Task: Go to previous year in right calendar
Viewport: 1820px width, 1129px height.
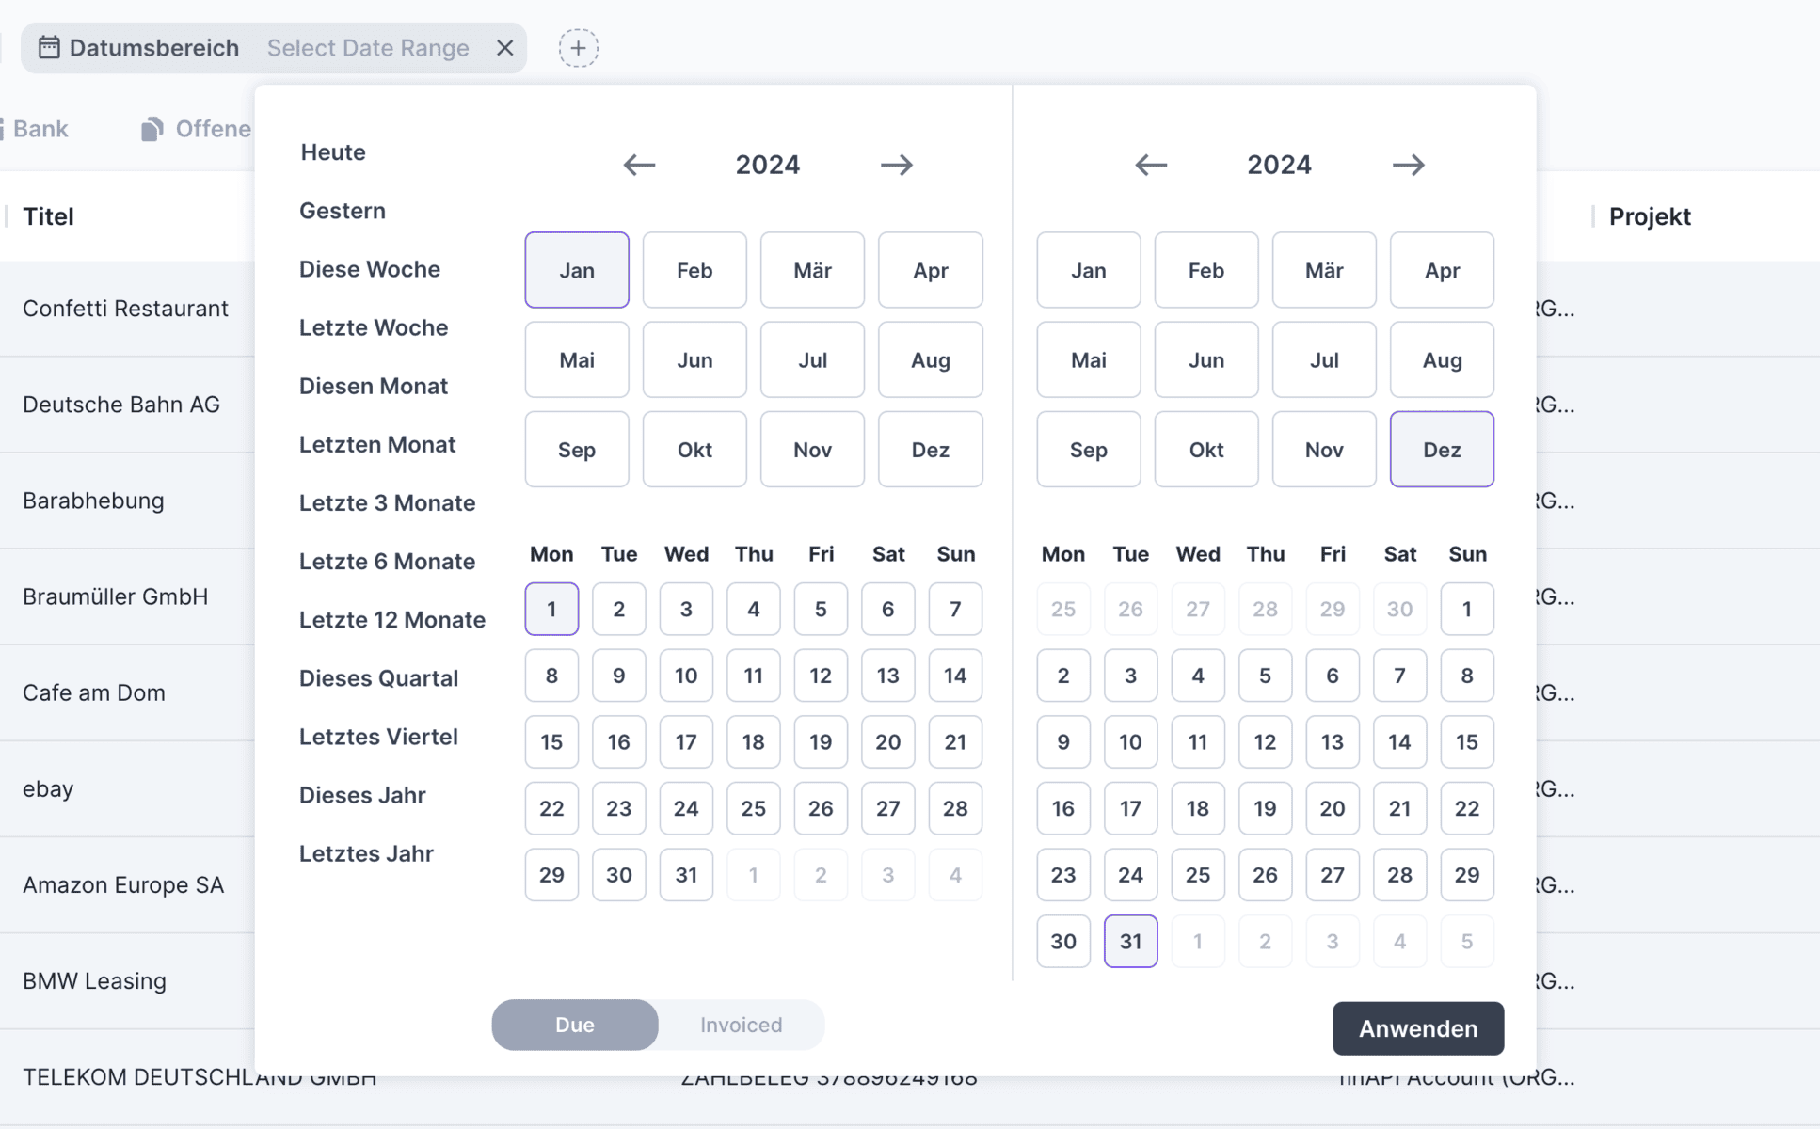Action: coord(1150,166)
